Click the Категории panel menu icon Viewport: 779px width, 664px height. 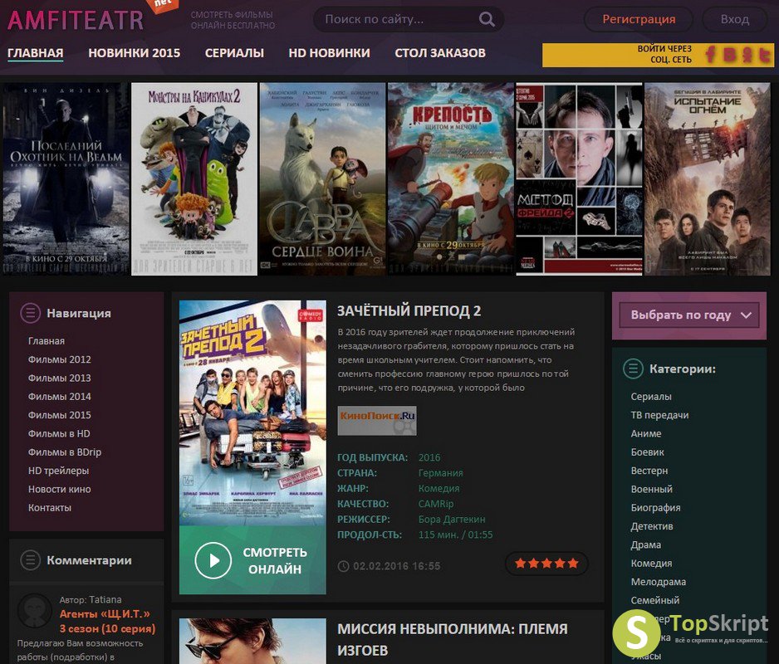coord(633,369)
